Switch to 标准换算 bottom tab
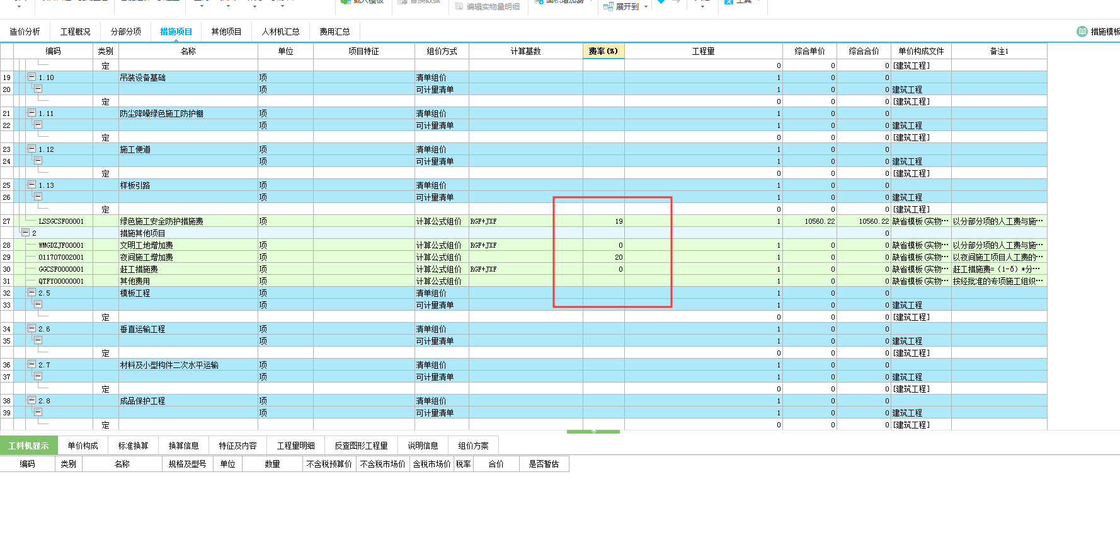The height and width of the screenshot is (554, 1120). tap(133, 446)
